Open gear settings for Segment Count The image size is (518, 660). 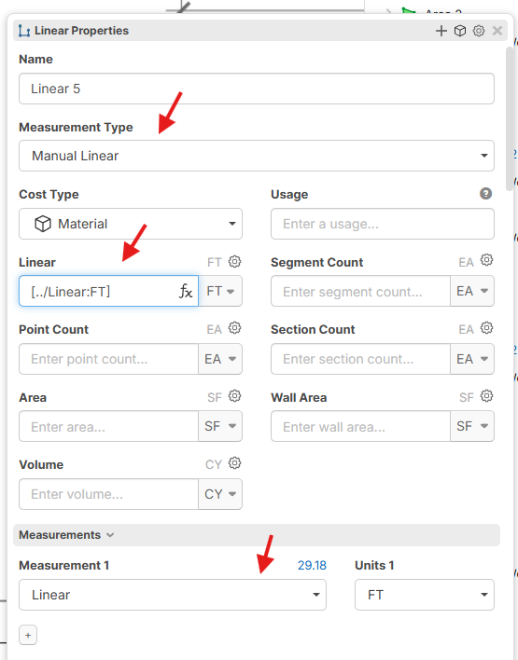[x=486, y=260]
